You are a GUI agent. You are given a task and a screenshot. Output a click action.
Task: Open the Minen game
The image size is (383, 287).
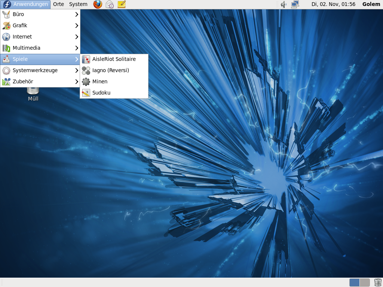tap(99, 81)
